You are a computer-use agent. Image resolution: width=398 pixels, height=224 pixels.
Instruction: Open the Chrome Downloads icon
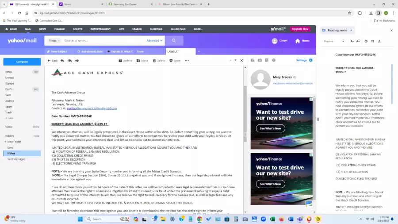coord(371,13)
